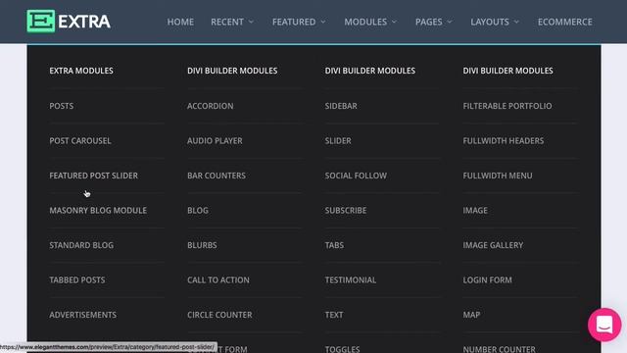The height and width of the screenshot is (353, 627).
Task: Open the Post Carousel module
Action: point(80,141)
